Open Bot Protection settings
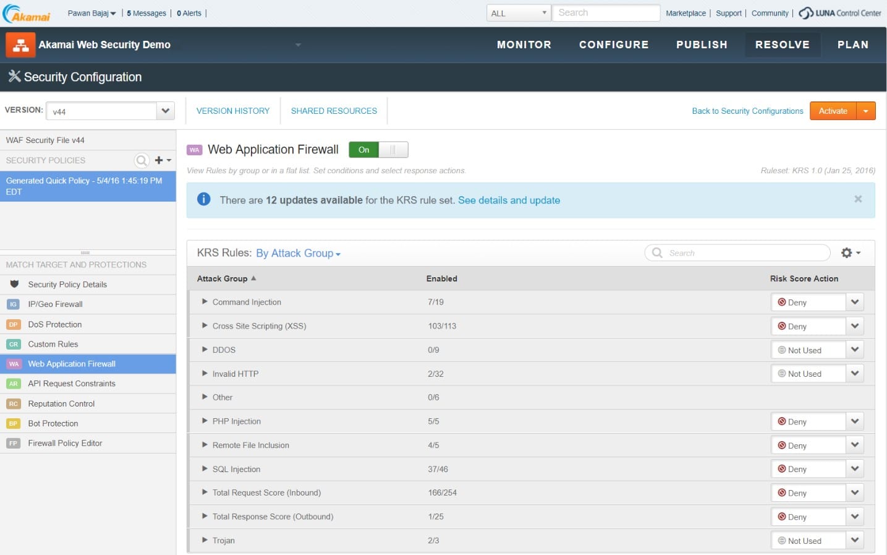Image resolution: width=887 pixels, height=555 pixels. 13,423
